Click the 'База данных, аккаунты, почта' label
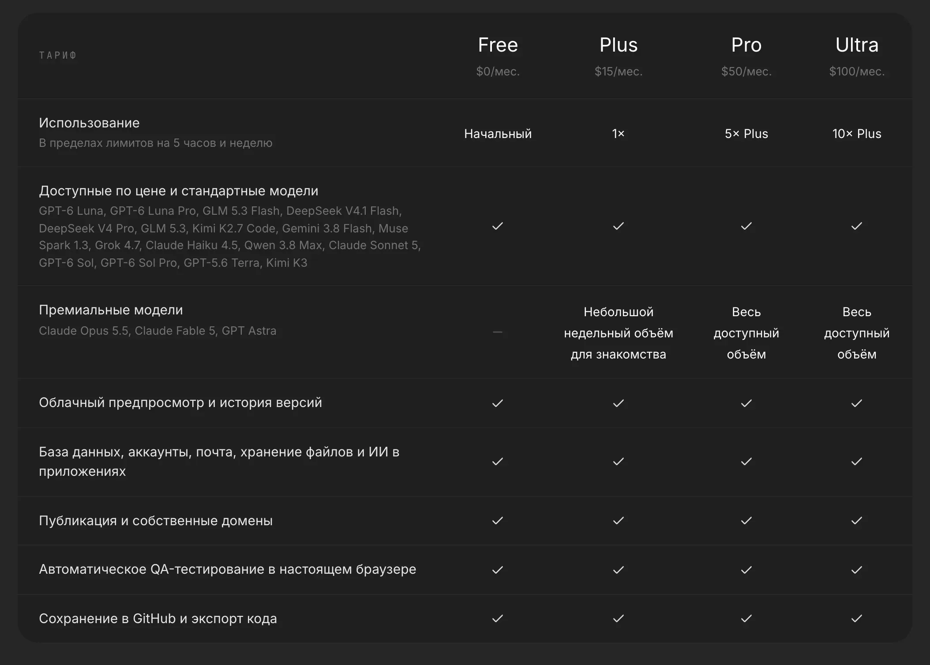 [x=219, y=462]
